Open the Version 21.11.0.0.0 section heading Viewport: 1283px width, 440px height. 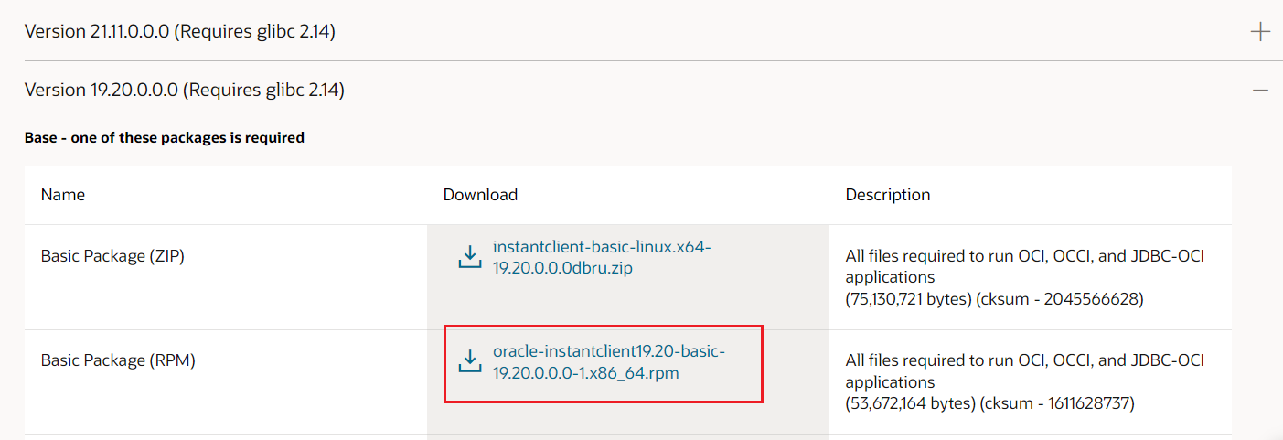click(180, 32)
